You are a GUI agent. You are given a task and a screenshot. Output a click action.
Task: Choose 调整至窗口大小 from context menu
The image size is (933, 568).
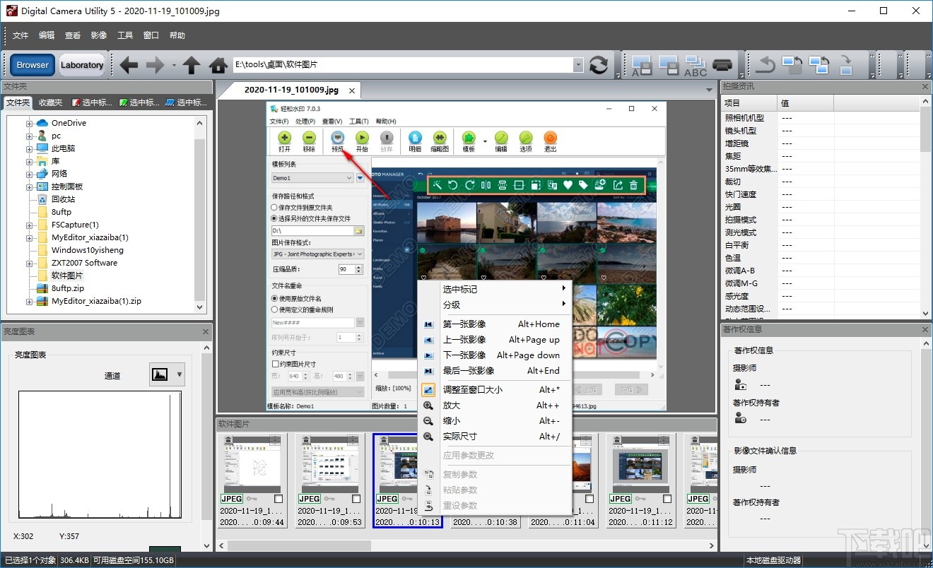coord(494,390)
